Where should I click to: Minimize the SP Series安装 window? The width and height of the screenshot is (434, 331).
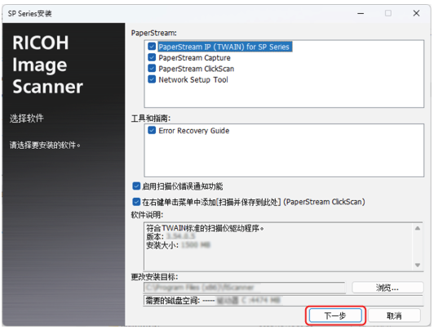click(x=361, y=13)
